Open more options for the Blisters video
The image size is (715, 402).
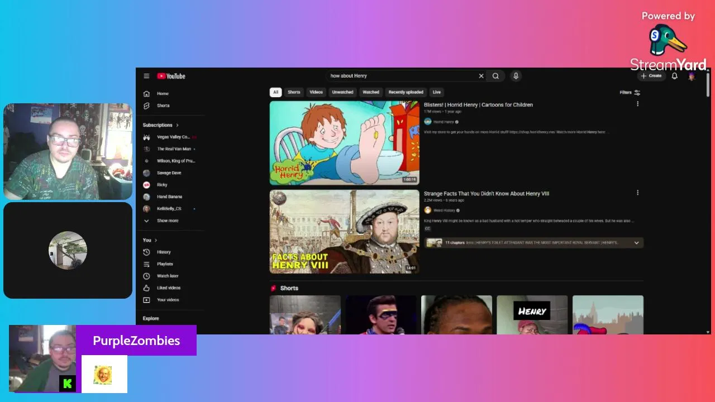tap(637, 104)
